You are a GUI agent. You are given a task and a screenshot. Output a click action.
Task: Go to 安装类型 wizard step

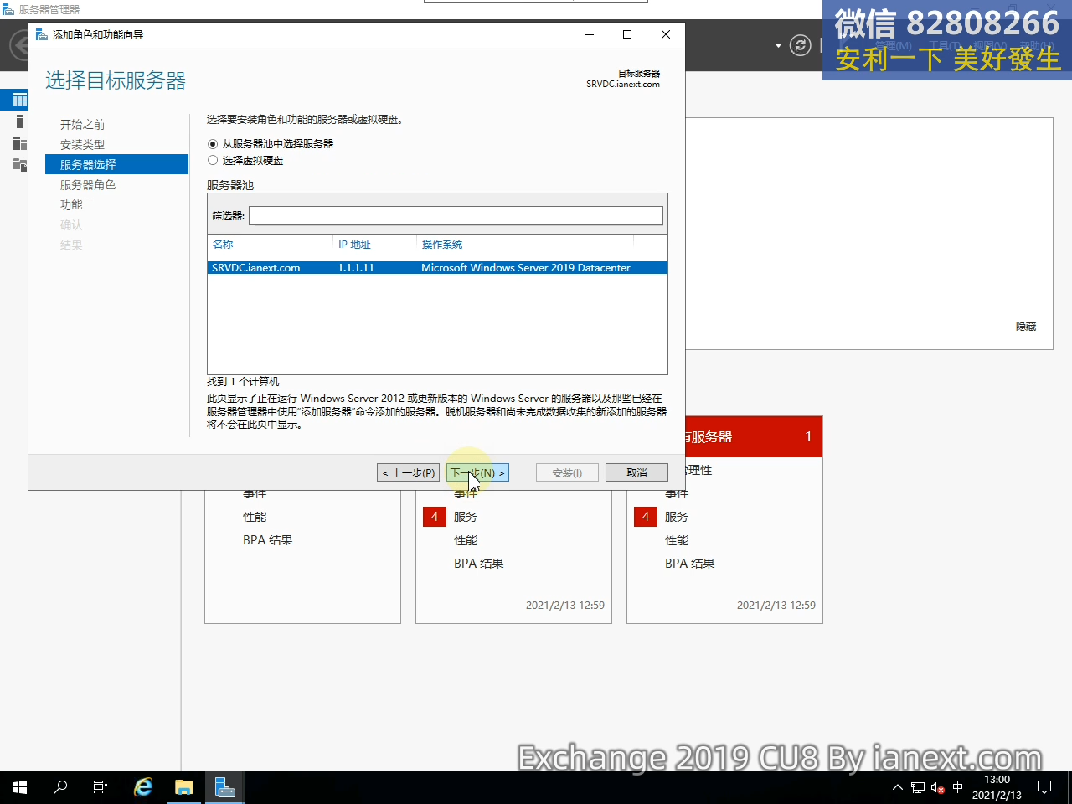coord(82,144)
